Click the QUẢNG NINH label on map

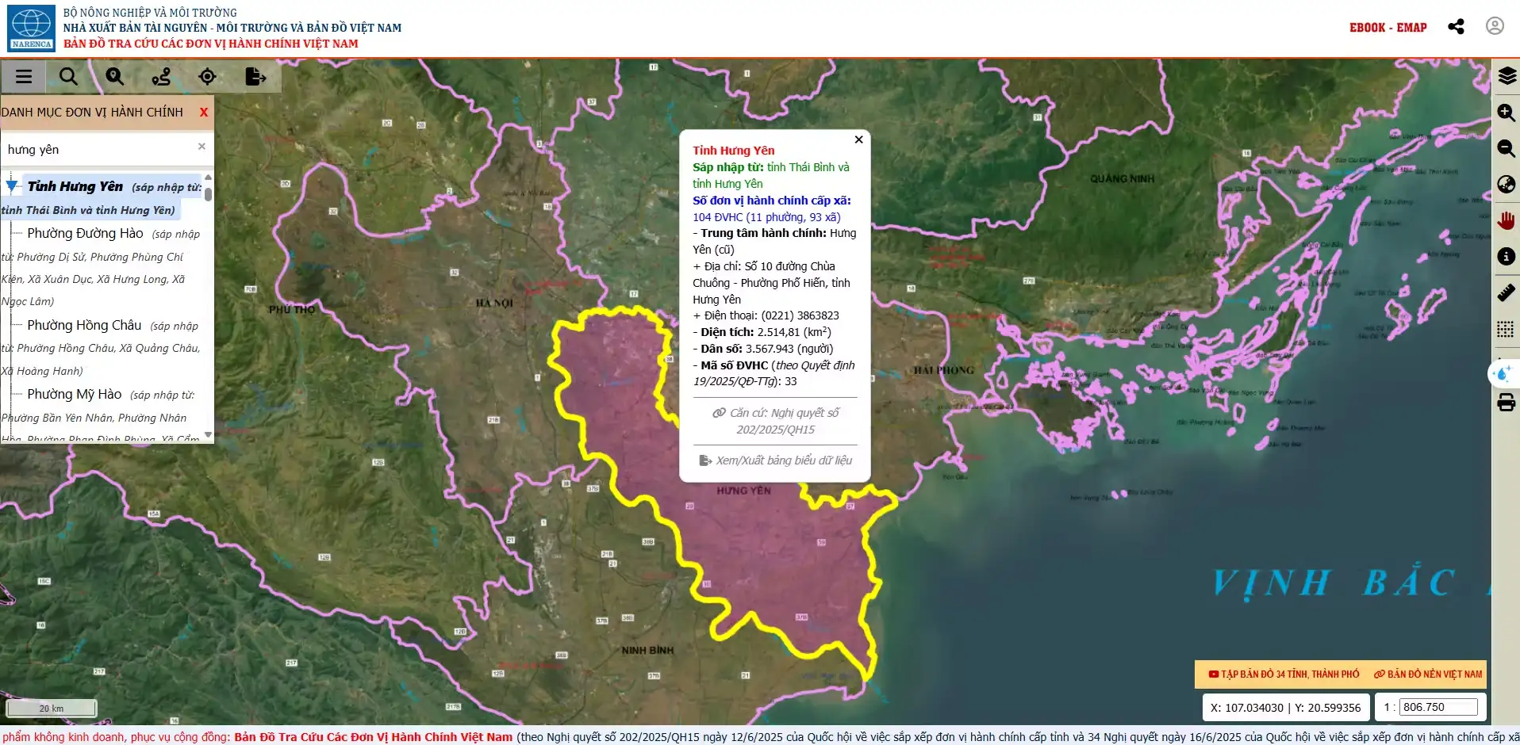click(x=1122, y=179)
